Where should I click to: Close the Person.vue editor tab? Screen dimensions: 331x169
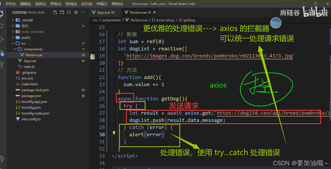pyautogui.click(x=155, y=12)
